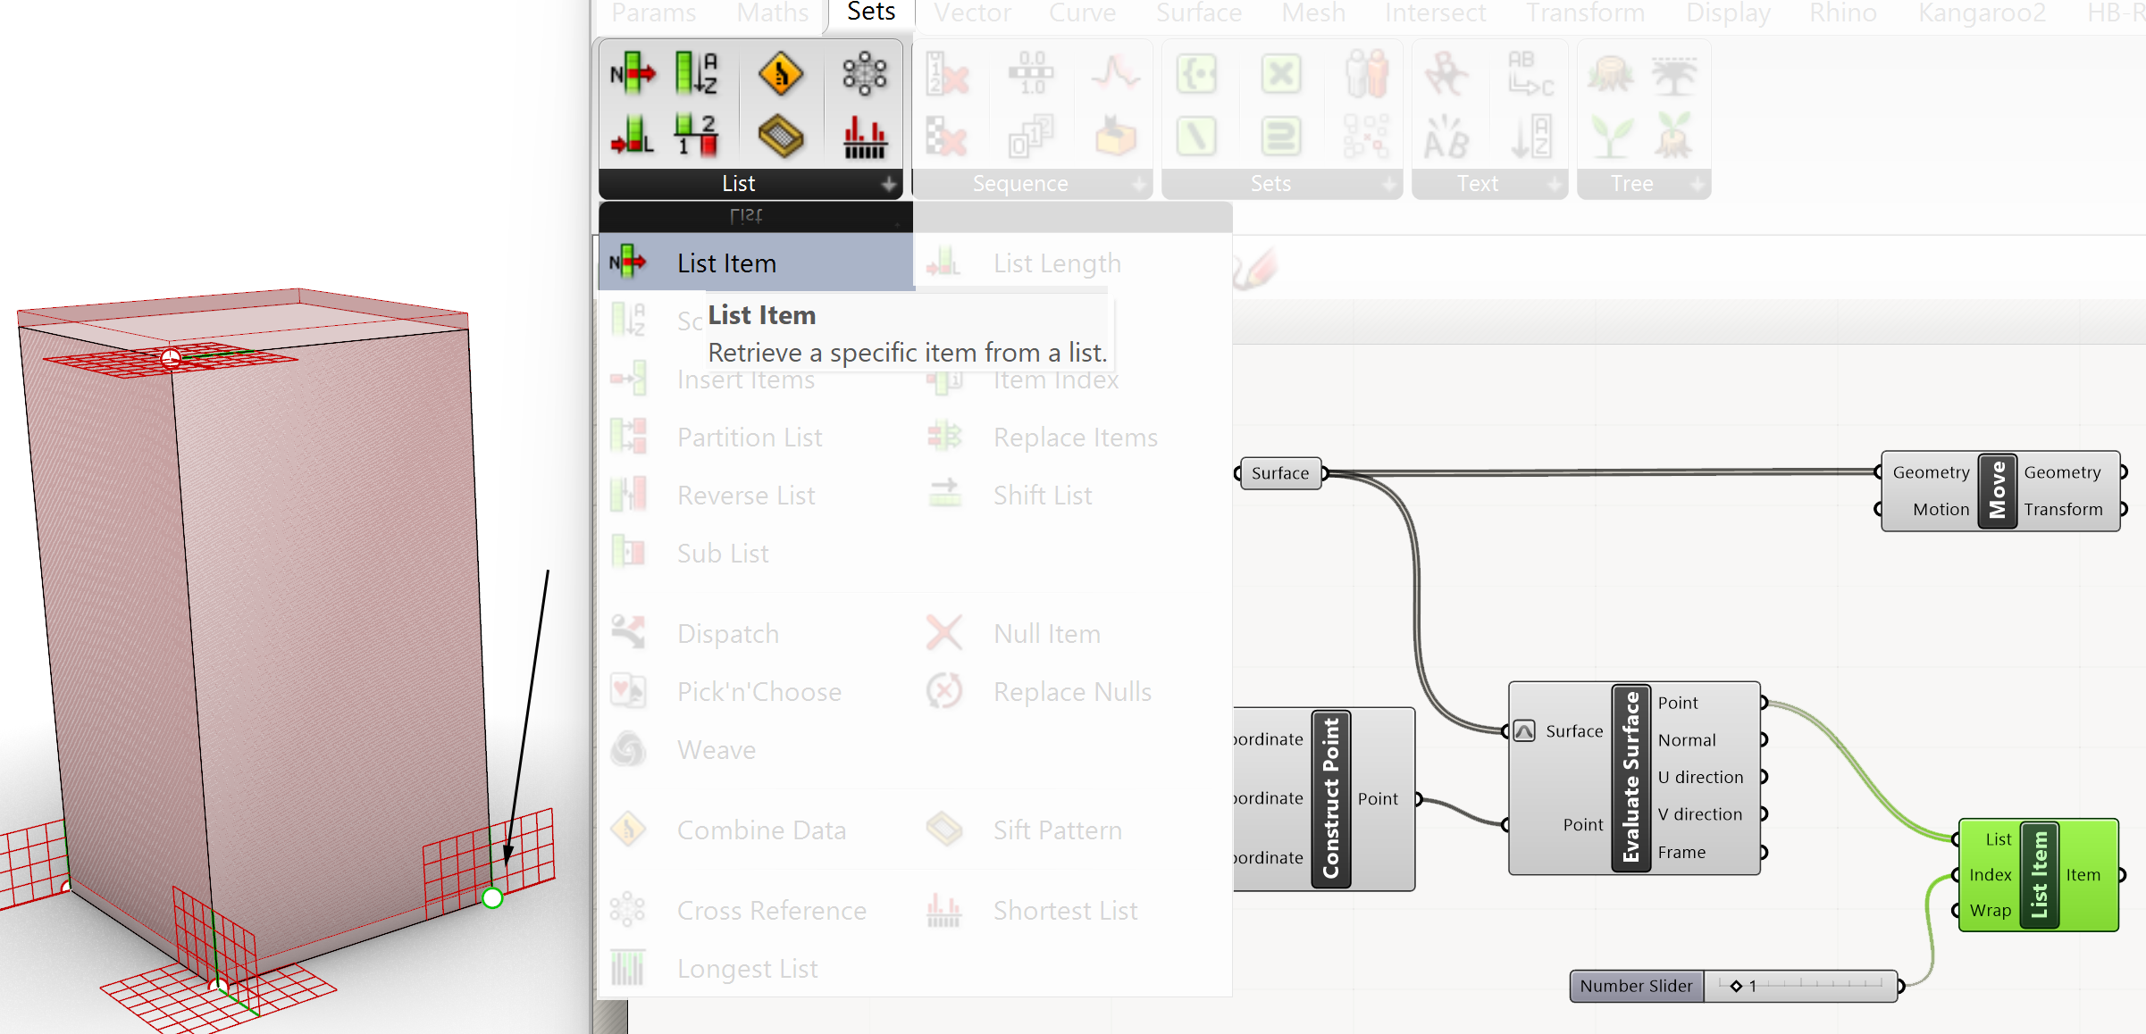Choose List Item in the dropdown menu
Viewport: 2146px width, 1034px height.
tap(725, 263)
